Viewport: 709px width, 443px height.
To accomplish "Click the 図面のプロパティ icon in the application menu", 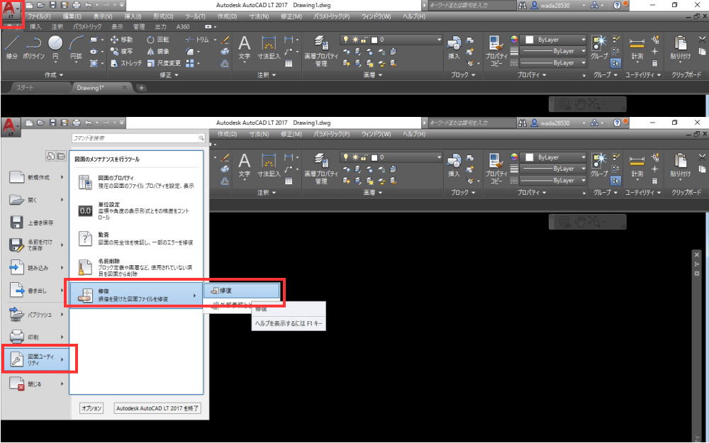I will pos(85,181).
